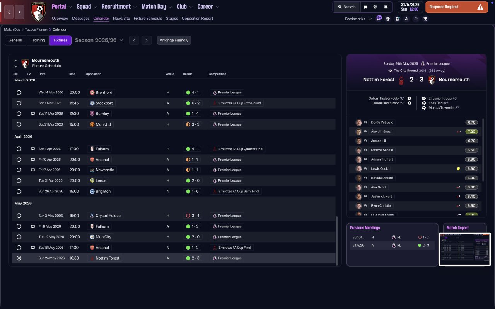Click the Bournemouth crest in the match summary

pos(432,80)
